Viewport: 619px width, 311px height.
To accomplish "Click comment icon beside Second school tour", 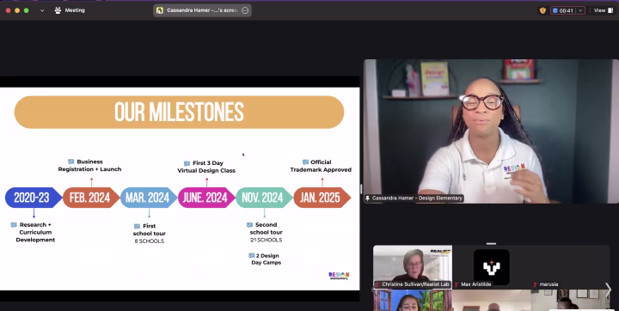I will click(249, 224).
